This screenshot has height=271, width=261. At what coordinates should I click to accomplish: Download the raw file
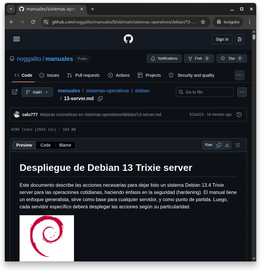coord(227,145)
